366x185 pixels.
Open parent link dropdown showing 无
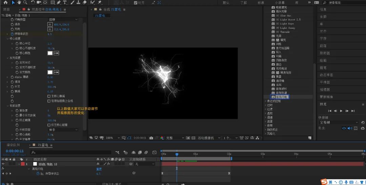[144, 164]
